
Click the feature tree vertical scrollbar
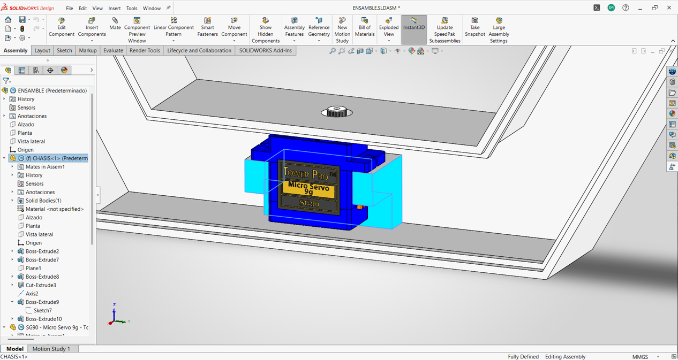[92, 168]
